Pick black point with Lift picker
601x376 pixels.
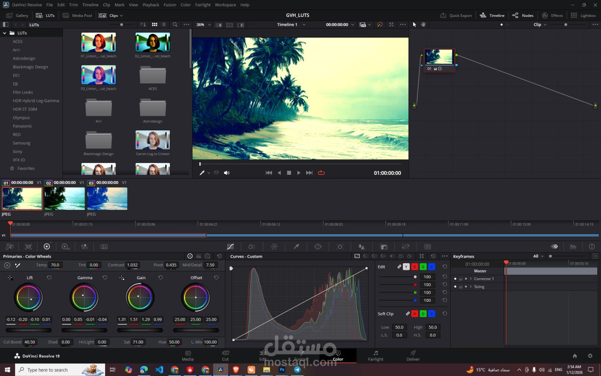click(10, 278)
